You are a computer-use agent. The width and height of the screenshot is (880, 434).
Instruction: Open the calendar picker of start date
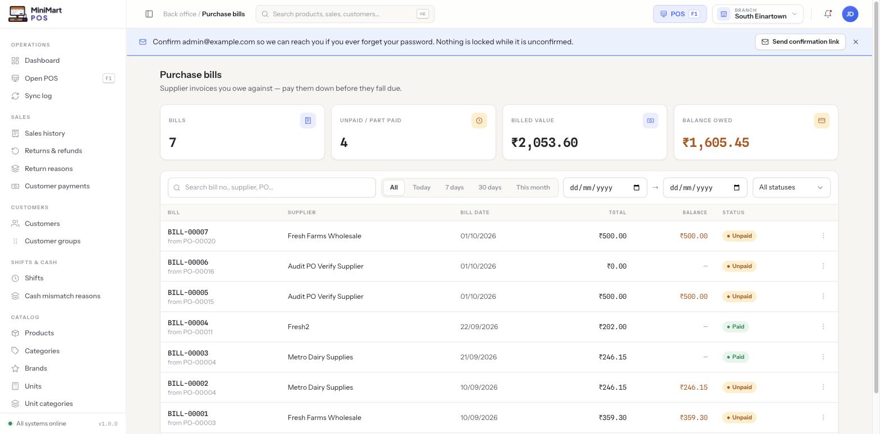pos(636,188)
